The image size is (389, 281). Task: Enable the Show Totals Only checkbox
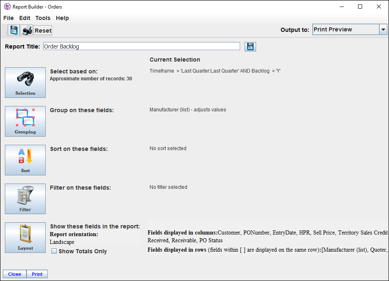tap(54, 251)
